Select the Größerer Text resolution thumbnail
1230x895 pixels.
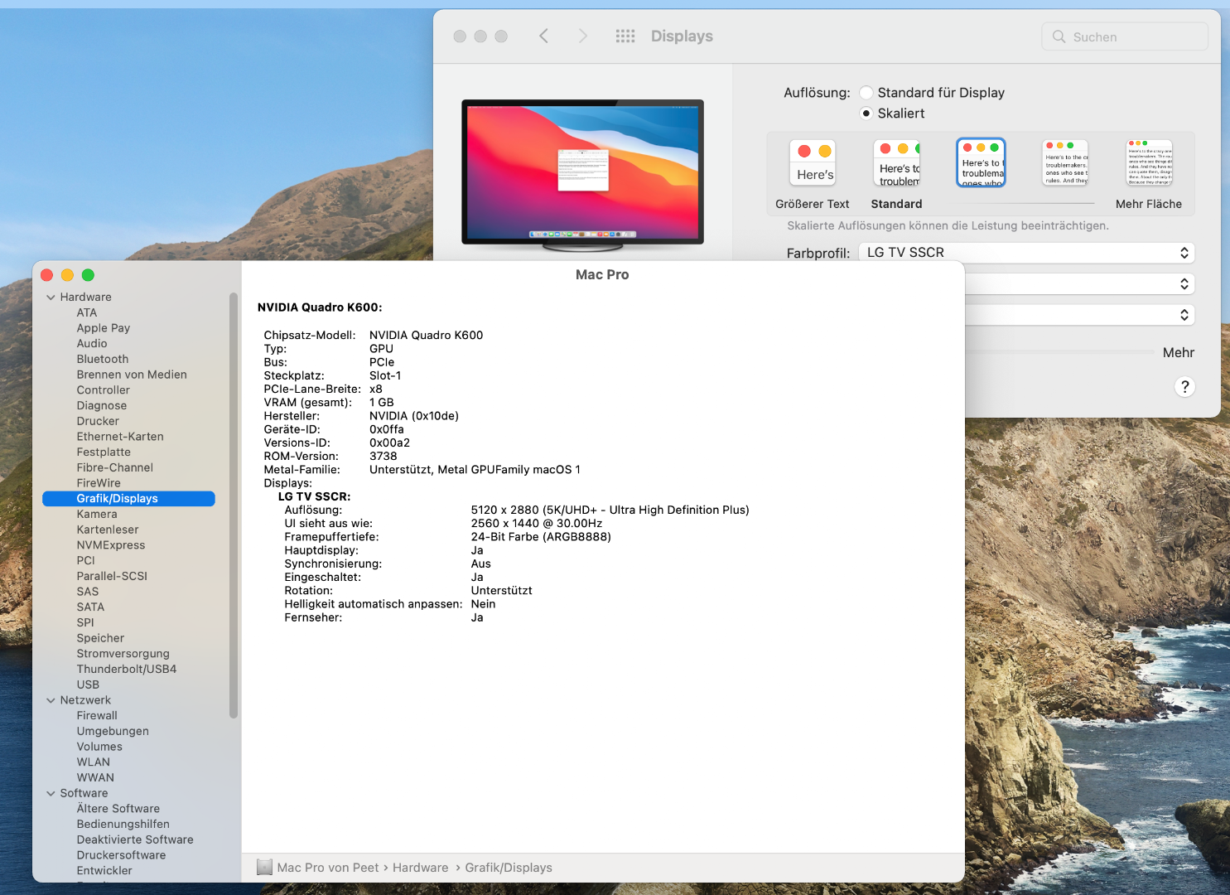813,162
